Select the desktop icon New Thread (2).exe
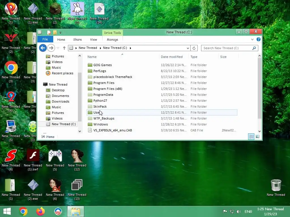This screenshot has height=217, width=290. pyautogui.click(x=33, y=189)
